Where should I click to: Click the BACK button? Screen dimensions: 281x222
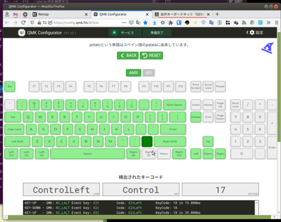click(x=128, y=56)
